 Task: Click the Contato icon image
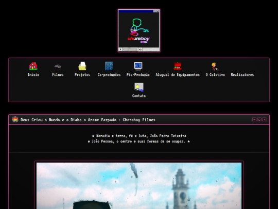pyautogui.click(x=139, y=87)
